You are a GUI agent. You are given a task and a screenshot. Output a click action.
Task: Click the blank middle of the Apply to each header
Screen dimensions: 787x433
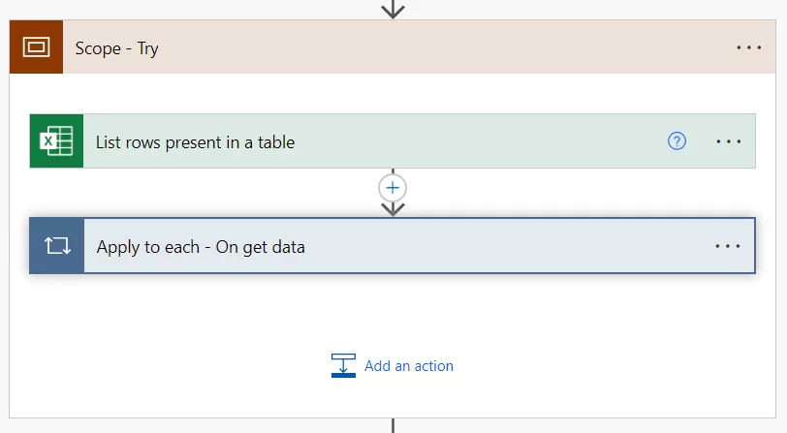click(x=504, y=246)
